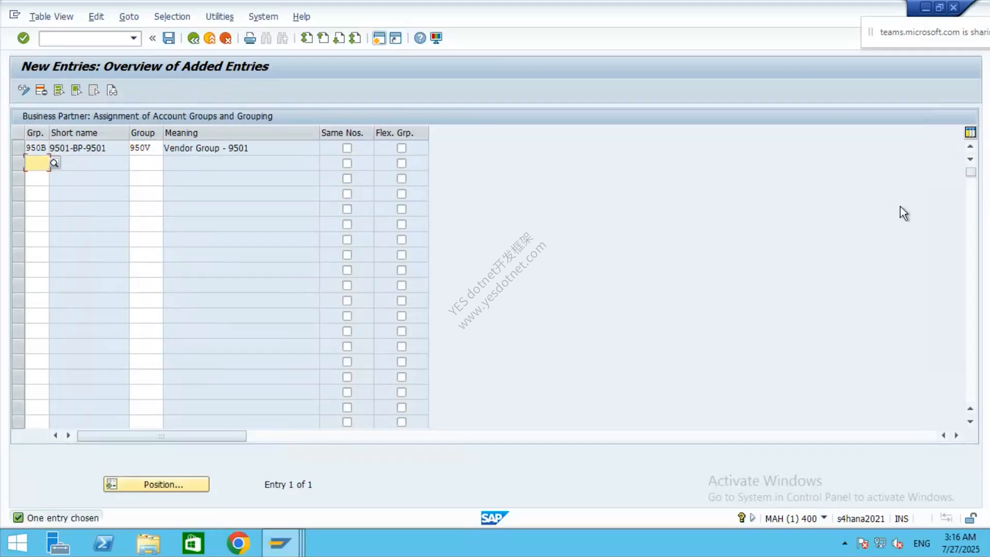Click the Delete row icon
Image resolution: width=990 pixels, height=557 pixels.
tap(41, 90)
